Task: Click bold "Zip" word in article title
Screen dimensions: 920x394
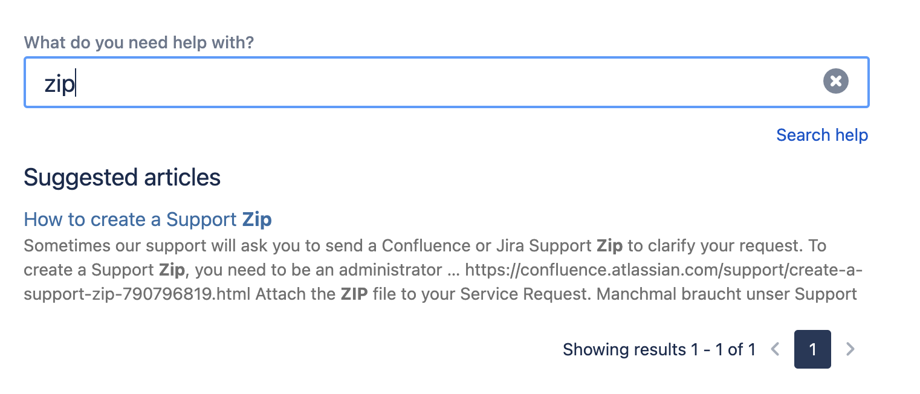Action: (257, 219)
